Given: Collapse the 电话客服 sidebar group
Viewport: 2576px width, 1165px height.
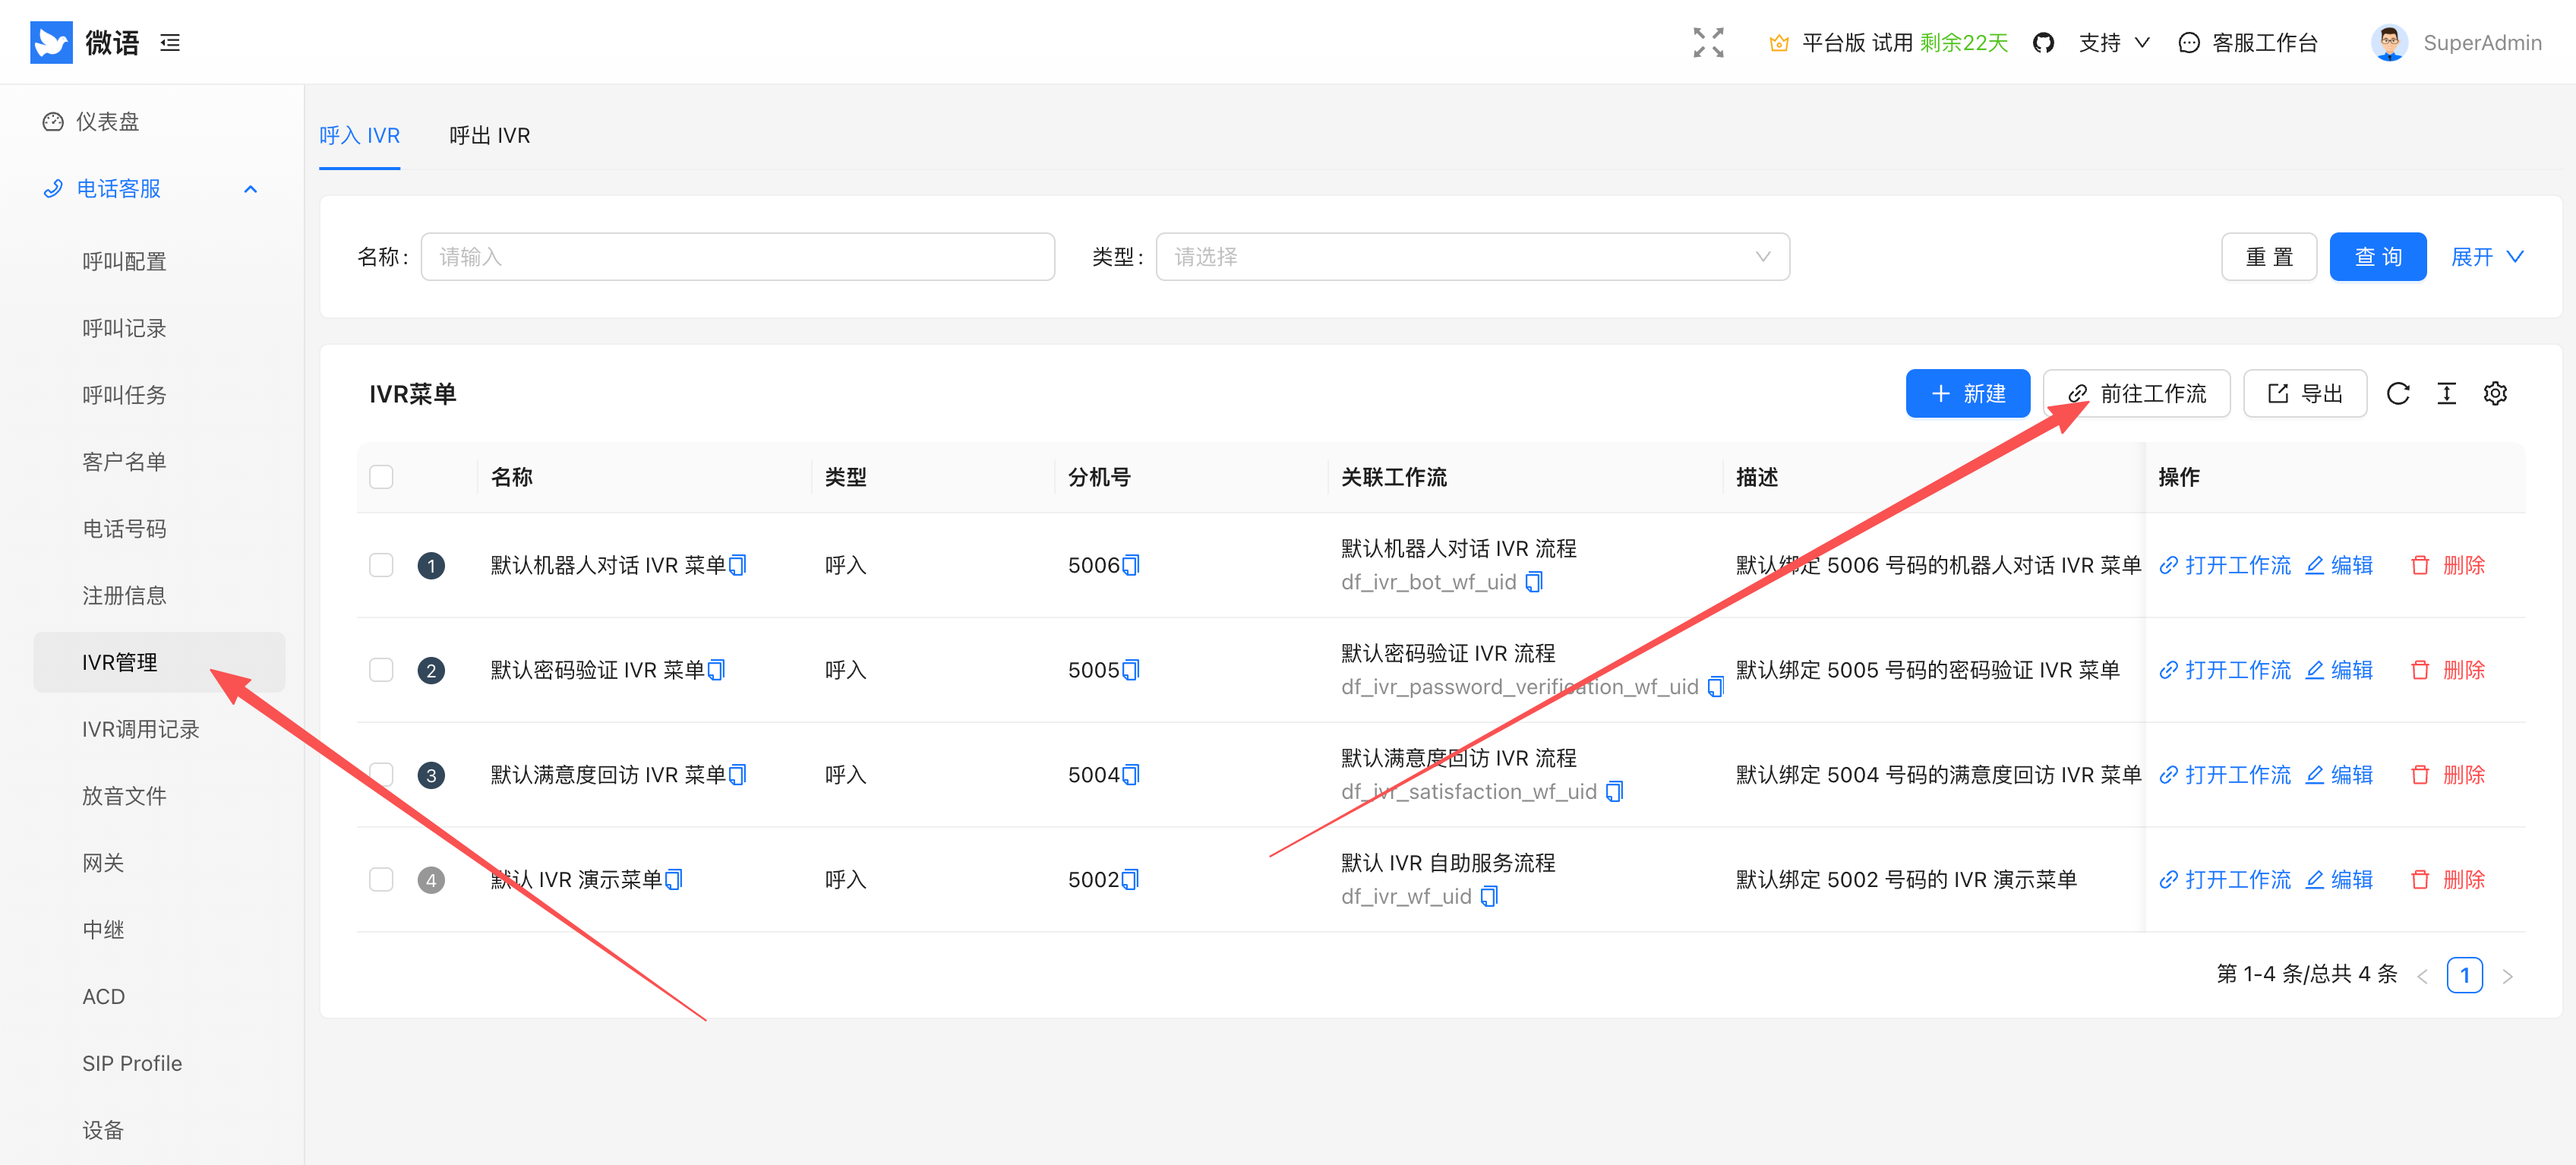Looking at the screenshot, I should tap(152, 189).
